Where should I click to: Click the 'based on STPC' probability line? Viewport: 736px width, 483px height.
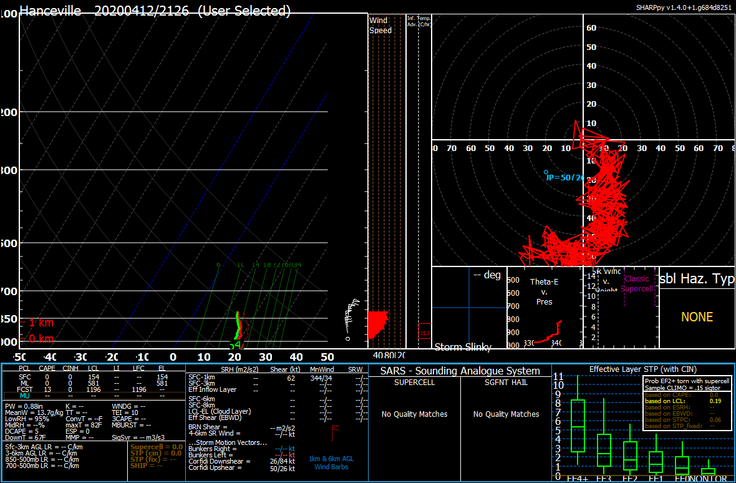[684, 419]
